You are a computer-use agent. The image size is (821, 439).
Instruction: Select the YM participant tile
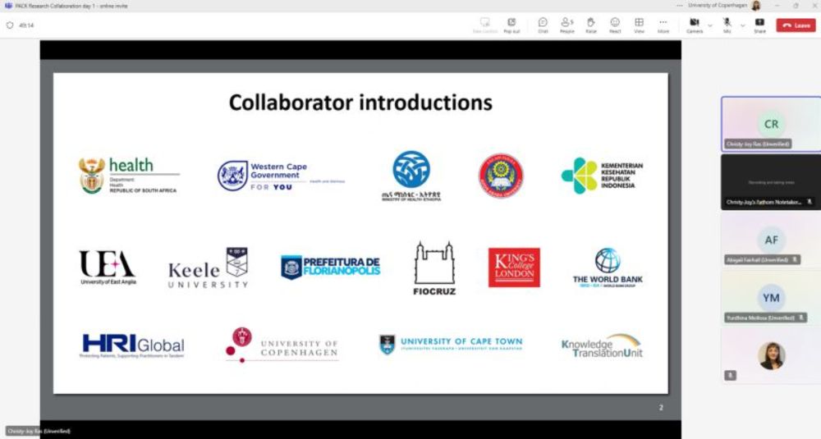tap(771, 298)
